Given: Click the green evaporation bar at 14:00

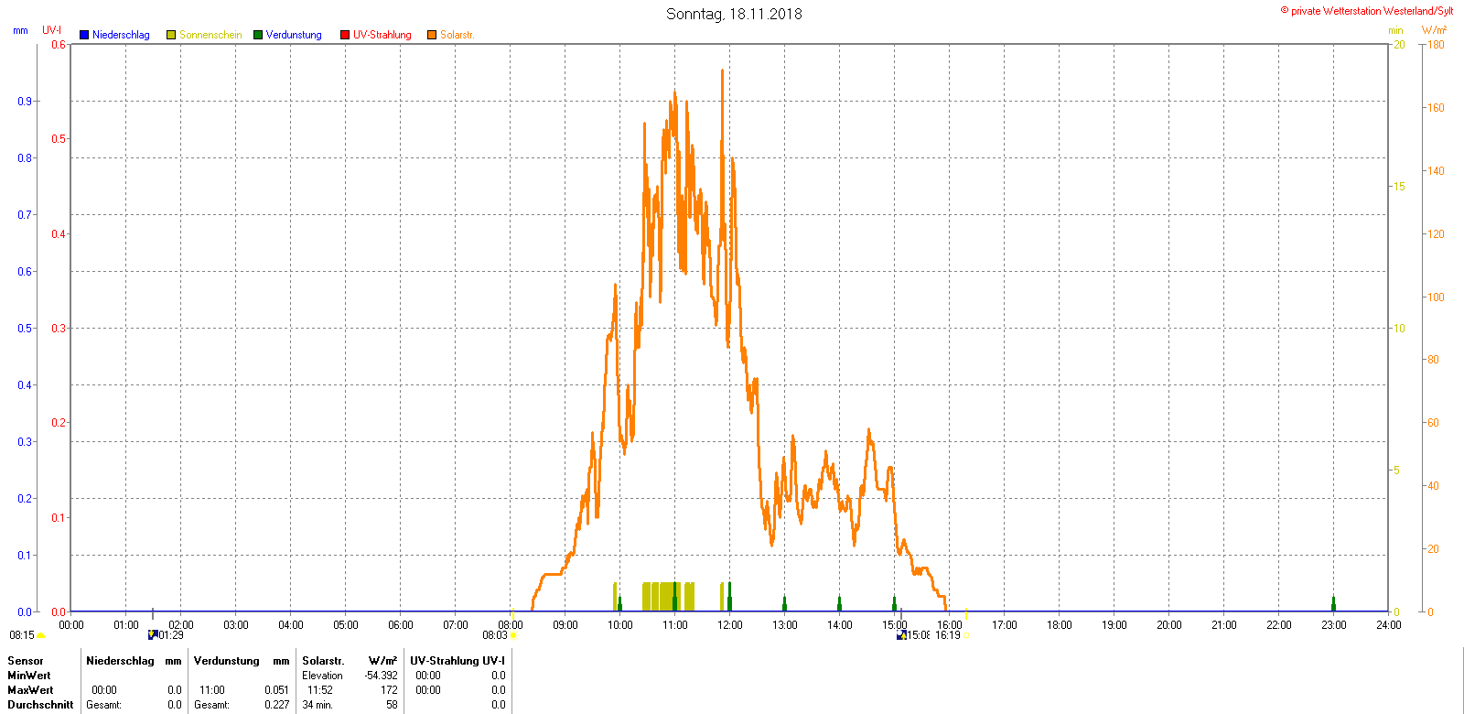Looking at the screenshot, I should point(839,603).
